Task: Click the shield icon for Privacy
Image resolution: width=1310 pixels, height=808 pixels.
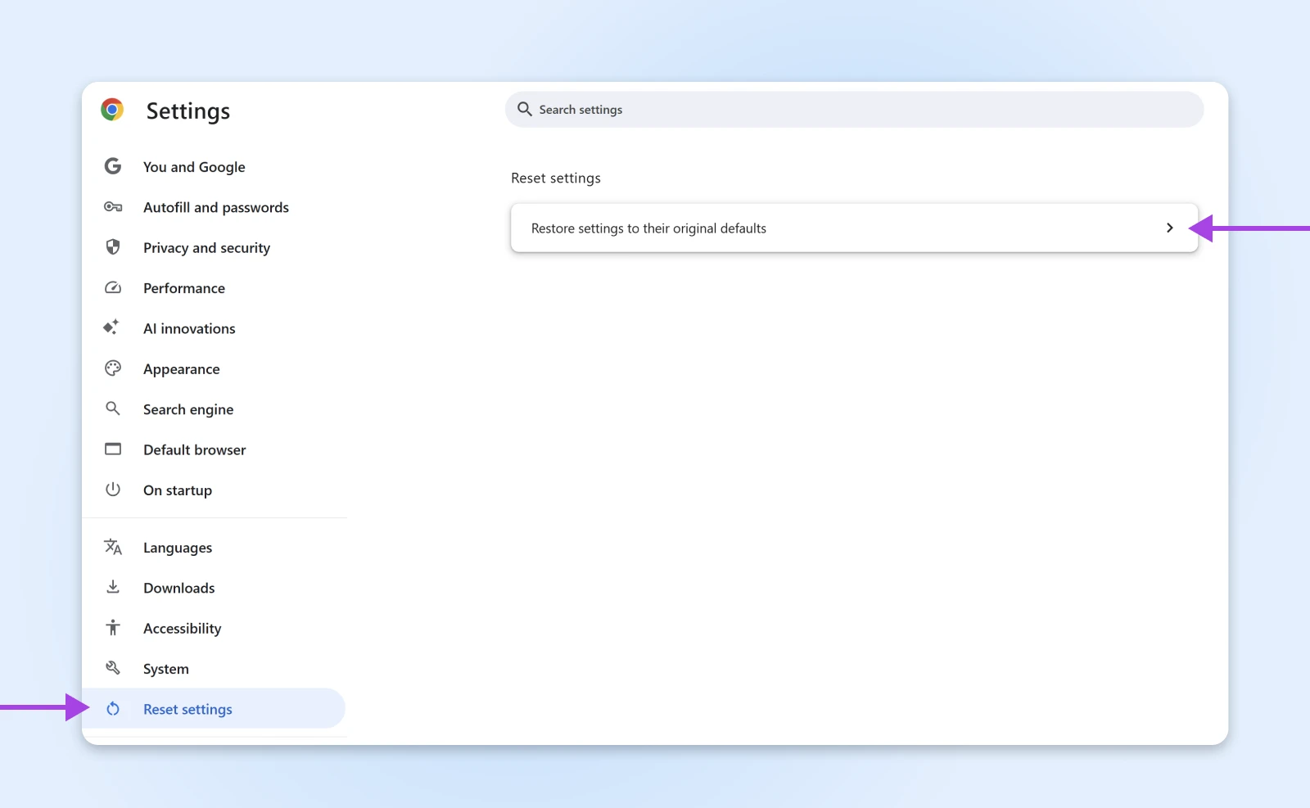Action: pyautogui.click(x=113, y=247)
